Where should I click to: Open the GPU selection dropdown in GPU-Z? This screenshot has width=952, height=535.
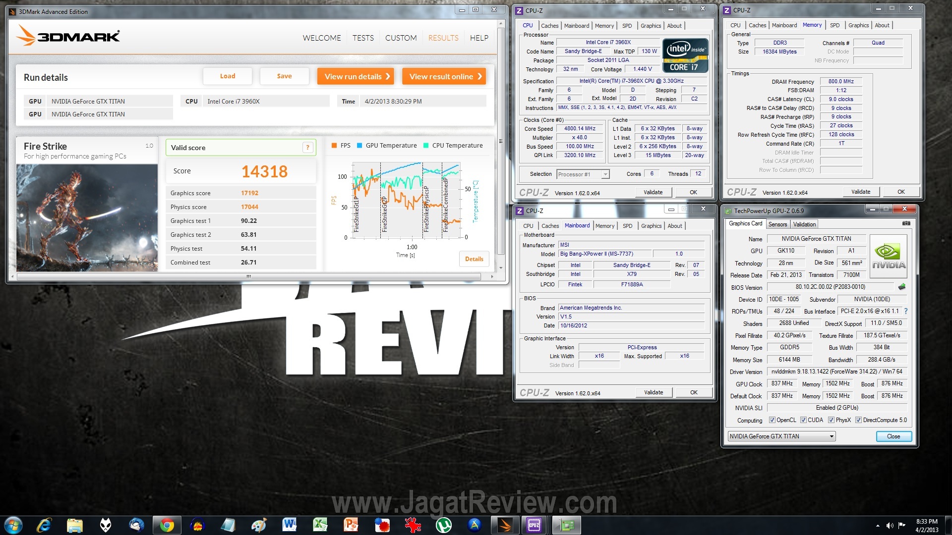832,436
